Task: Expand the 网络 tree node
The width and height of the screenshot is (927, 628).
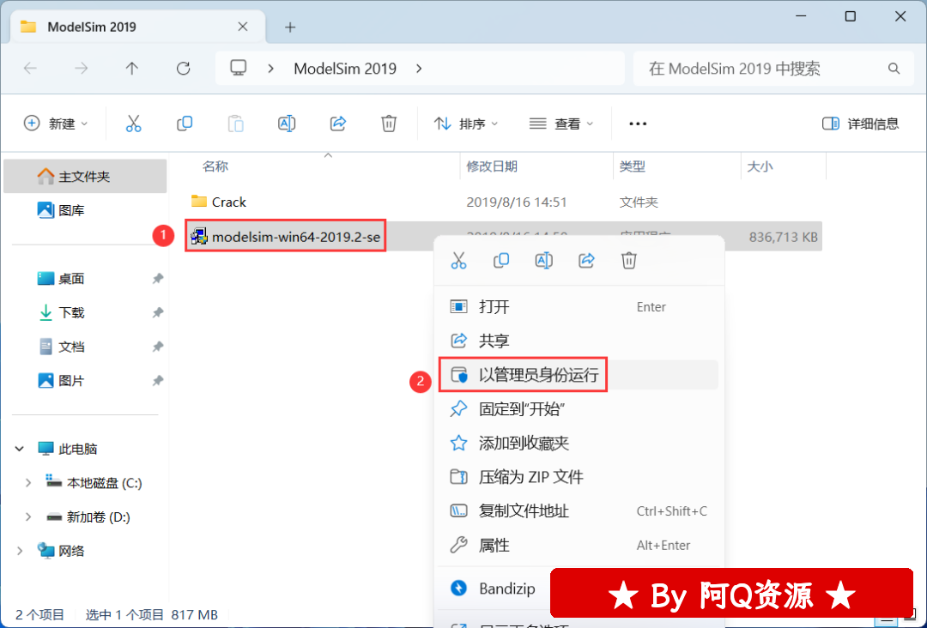Action: 20,551
